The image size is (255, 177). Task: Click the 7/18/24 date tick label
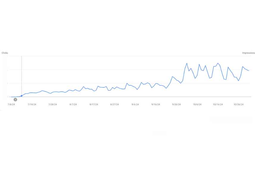[32, 104]
